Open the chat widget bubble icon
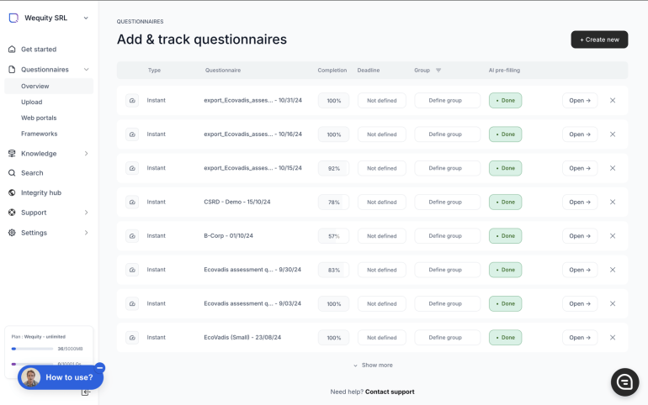648x405 pixels. [x=624, y=381]
